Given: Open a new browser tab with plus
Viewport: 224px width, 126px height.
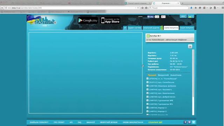Looking at the screenshot, I should pos(182,3).
